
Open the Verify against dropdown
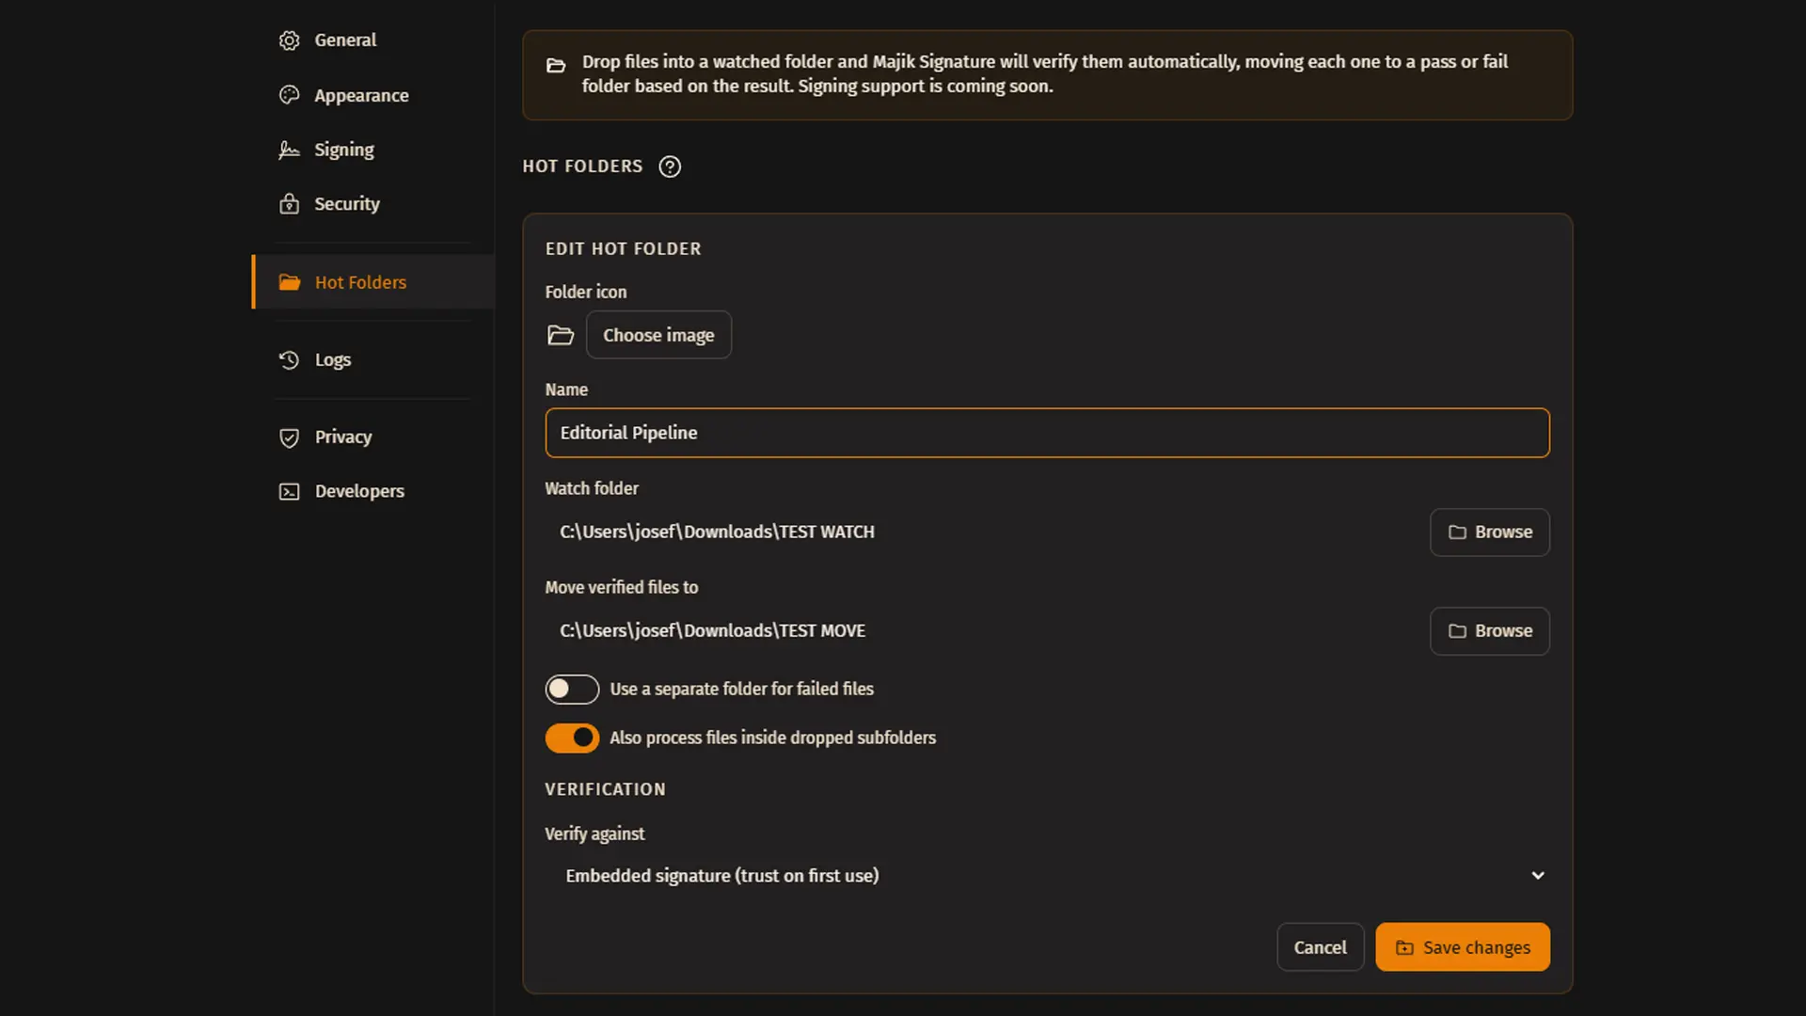coord(1047,876)
